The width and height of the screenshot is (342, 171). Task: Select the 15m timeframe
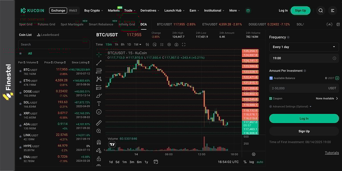point(109,44)
